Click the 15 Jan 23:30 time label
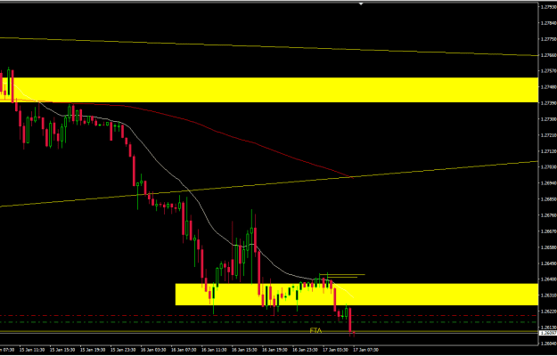 (123, 350)
